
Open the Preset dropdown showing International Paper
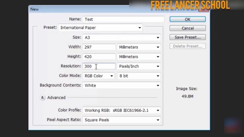coord(100,28)
